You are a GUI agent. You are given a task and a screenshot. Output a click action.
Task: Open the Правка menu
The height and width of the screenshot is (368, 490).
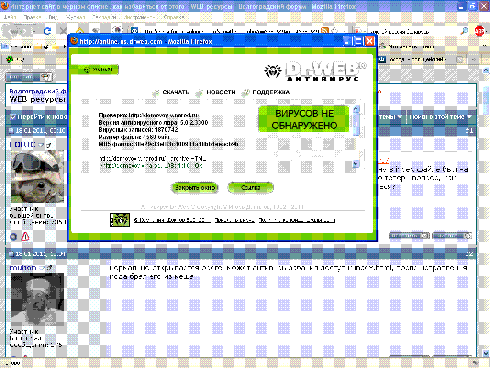32,18
